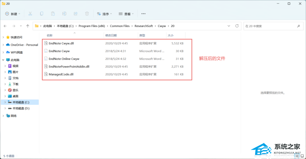Click the Share icon in toolbar
The image size is (306, 159).
[x=76, y=14]
